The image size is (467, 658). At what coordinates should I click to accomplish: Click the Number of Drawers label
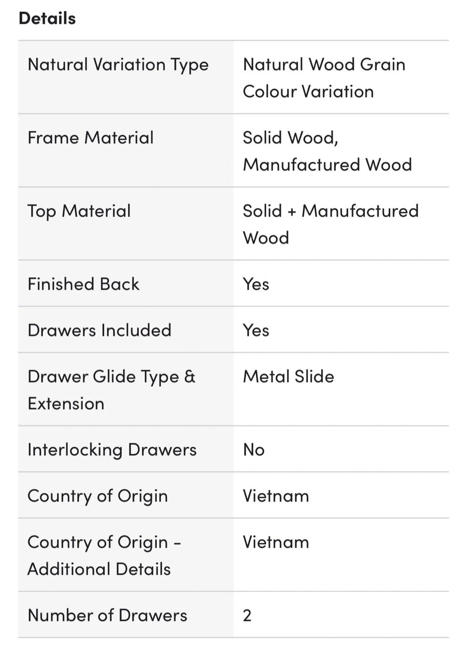click(107, 616)
